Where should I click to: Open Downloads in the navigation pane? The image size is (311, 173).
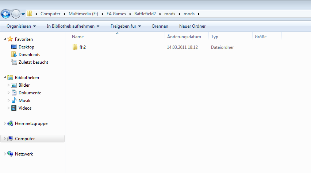(29, 54)
